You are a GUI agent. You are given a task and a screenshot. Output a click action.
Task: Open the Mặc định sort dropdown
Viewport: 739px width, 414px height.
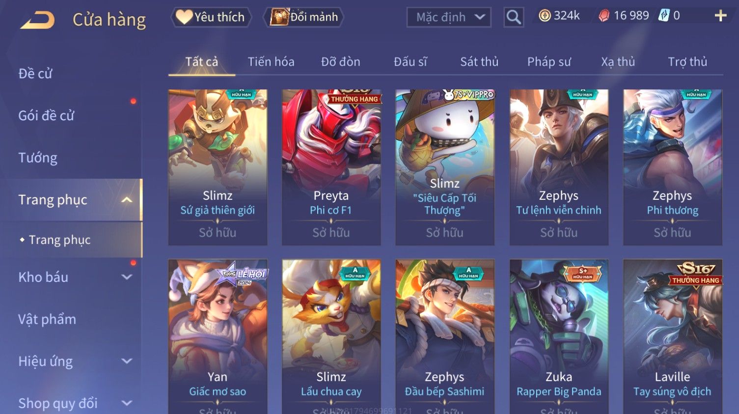pyautogui.click(x=449, y=17)
